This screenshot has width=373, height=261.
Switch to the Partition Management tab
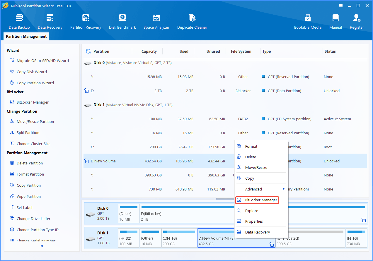tap(26, 36)
